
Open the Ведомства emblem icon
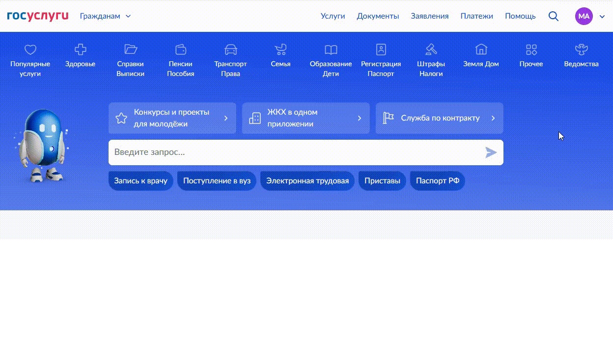click(x=581, y=50)
